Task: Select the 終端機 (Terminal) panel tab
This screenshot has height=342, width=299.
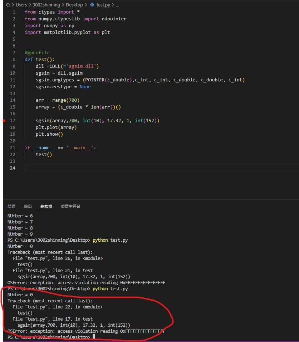Action: (x=46, y=206)
